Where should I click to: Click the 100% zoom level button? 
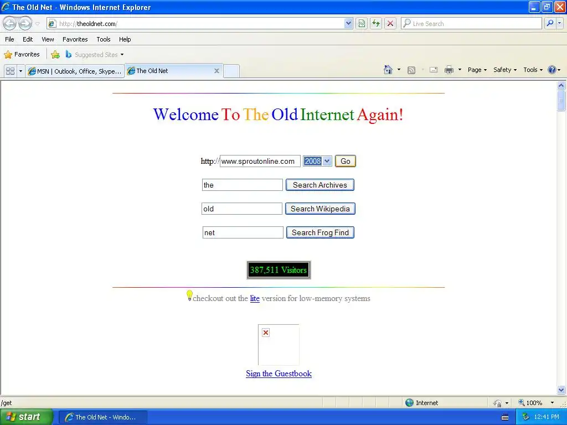(x=530, y=403)
